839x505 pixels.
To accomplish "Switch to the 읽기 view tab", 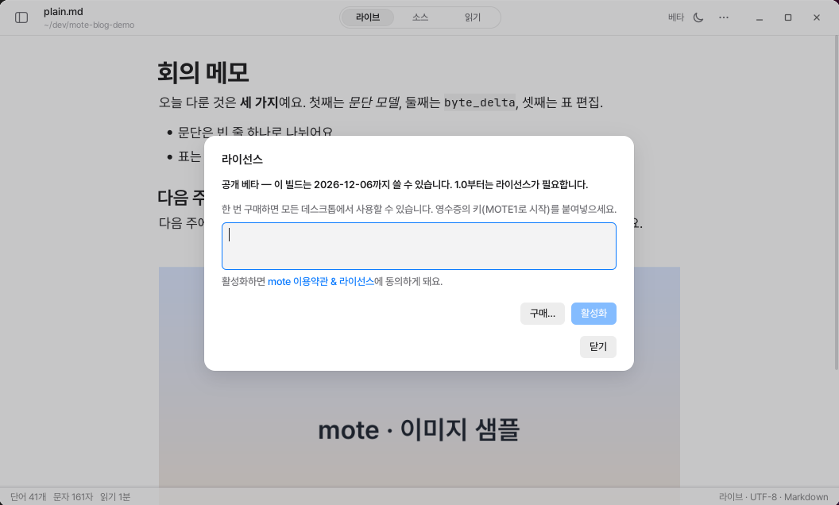I will pyautogui.click(x=473, y=17).
